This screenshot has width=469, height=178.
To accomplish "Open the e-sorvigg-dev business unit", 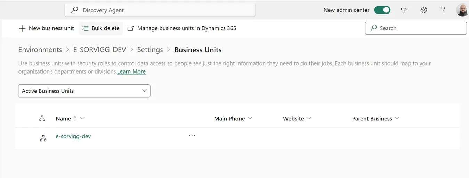I will [73, 136].
